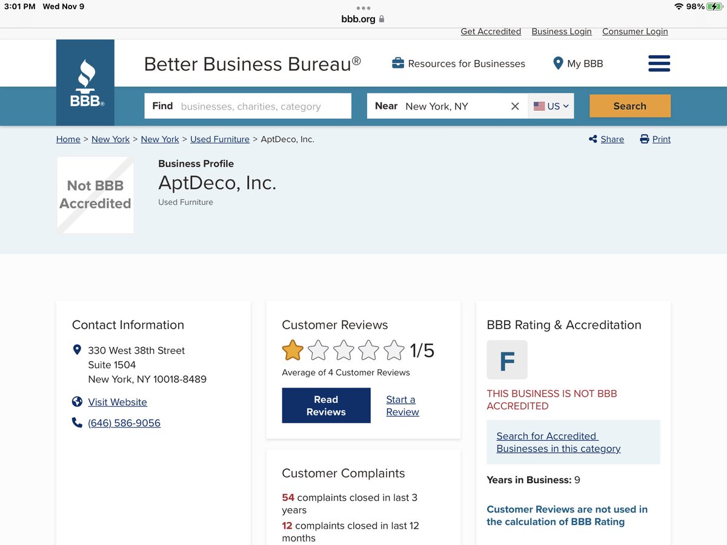The image size is (727, 545).
Task: Click the share icon
Action: (x=593, y=139)
